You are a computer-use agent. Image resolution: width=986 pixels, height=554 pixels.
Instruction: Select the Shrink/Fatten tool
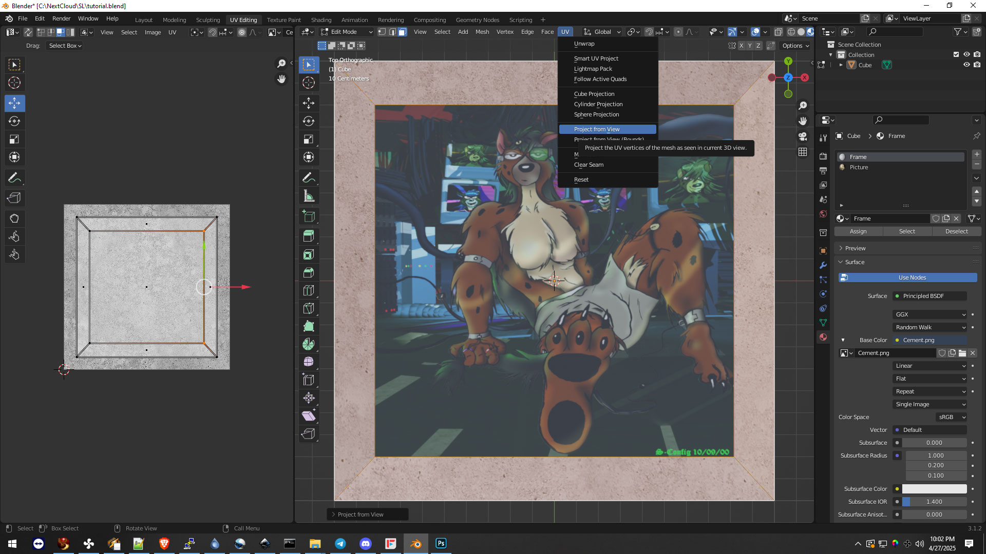click(309, 398)
